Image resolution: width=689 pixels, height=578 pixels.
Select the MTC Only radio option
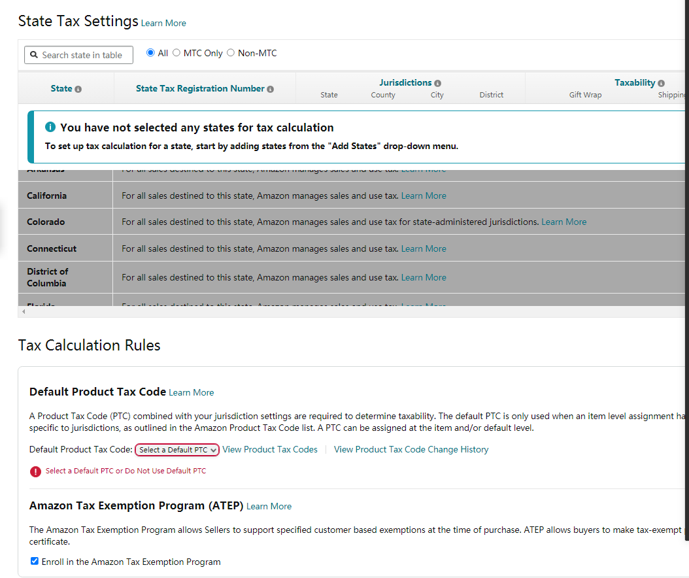coord(176,53)
